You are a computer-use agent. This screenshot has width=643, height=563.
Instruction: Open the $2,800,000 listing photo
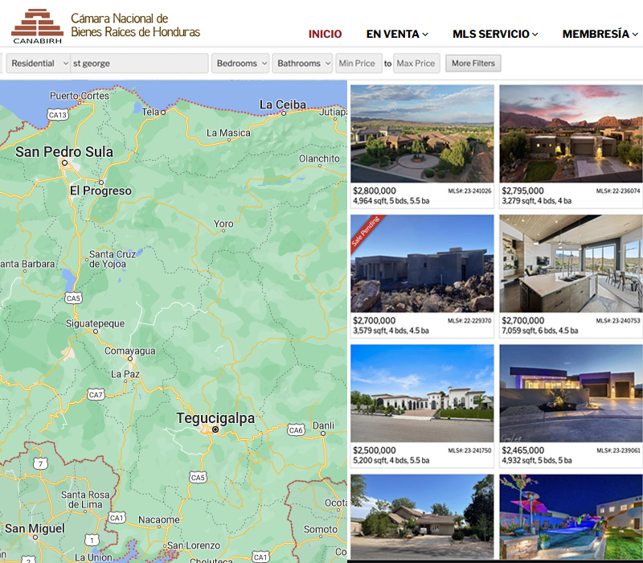(x=422, y=134)
